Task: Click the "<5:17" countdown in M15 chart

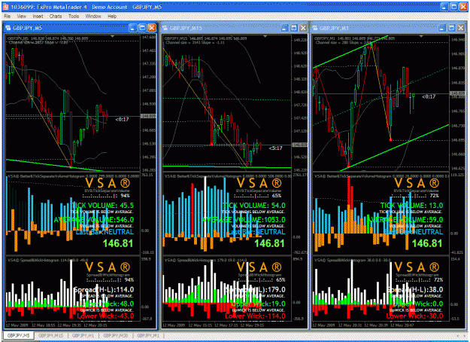Action: point(275,148)
